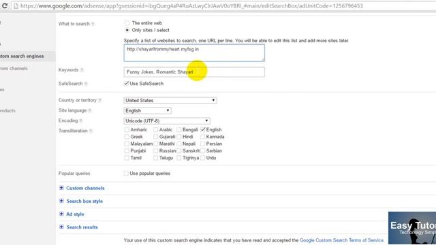Select Custom channels in sidebar
The width and height of the screenshot is (436, 245).
tap(14, 69)
